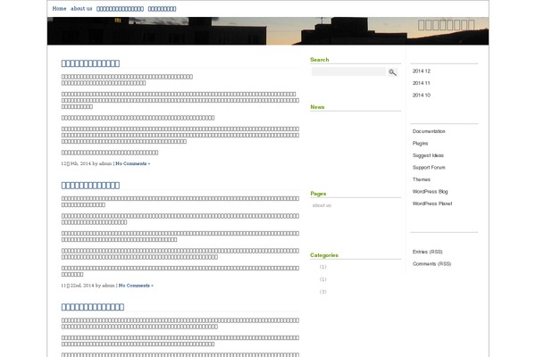Open the post title dated November 22nd

[90, 185]
